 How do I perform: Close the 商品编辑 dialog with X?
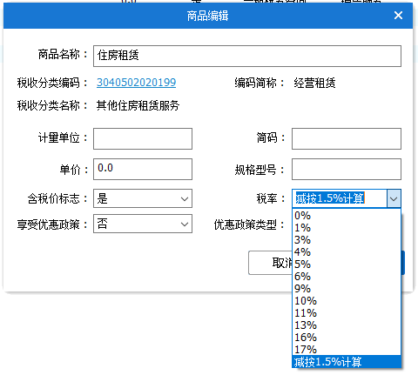(x=398, y=16)
